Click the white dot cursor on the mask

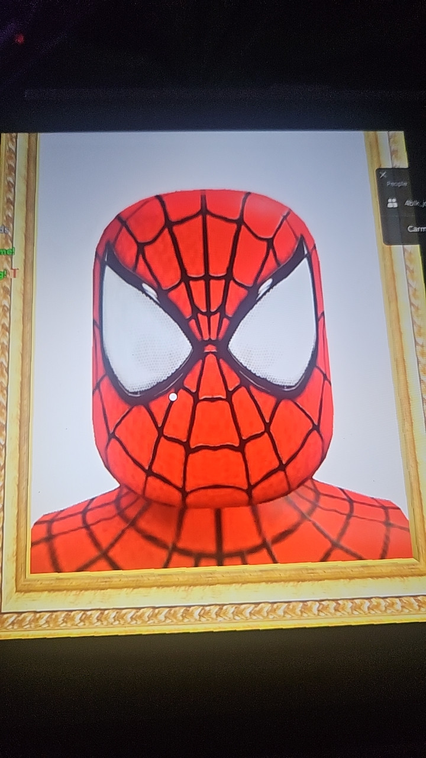pyautogui.click(x=173, y=397)
